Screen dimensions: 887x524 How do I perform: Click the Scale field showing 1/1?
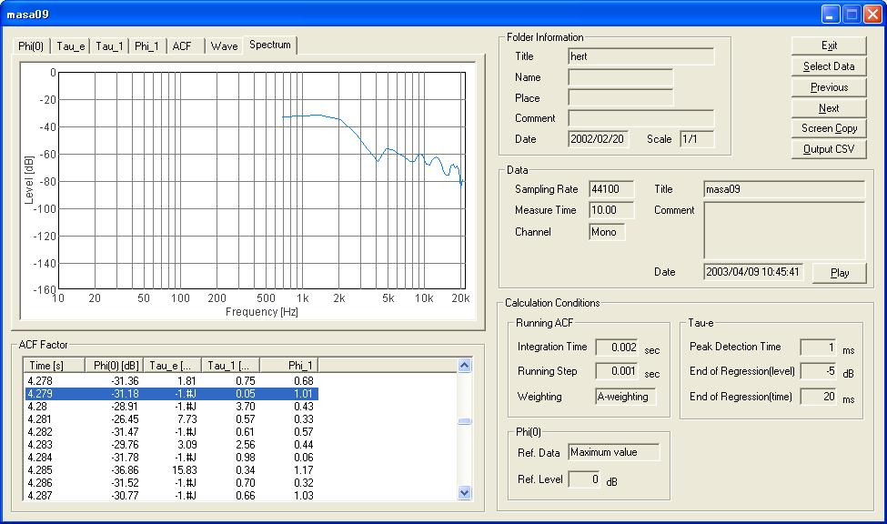[x=697, y=139]
